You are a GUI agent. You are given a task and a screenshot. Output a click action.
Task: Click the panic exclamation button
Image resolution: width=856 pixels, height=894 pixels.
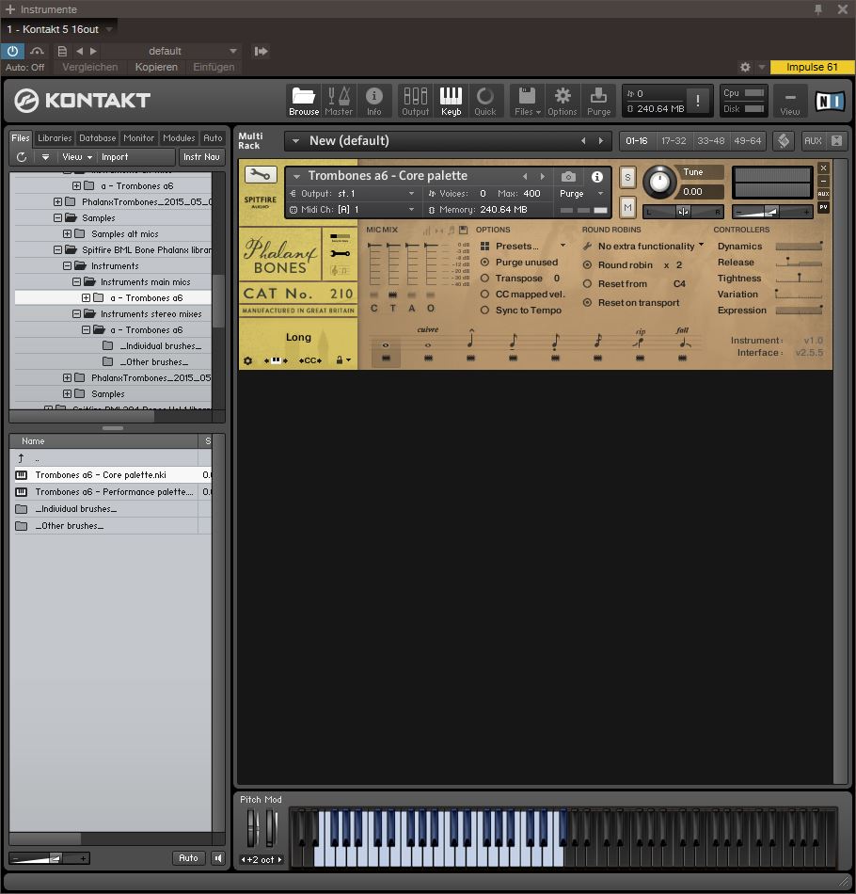(x=698, y=101)
